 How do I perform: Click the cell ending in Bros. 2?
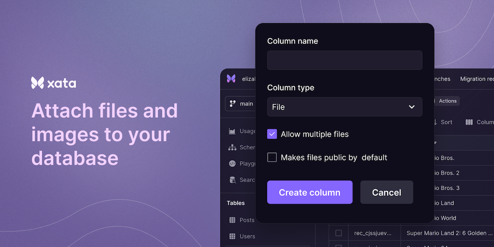point(464,173)
